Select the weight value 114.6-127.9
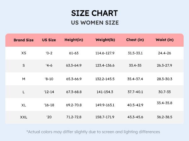This screenshot has width=189, height=141. 105,53
